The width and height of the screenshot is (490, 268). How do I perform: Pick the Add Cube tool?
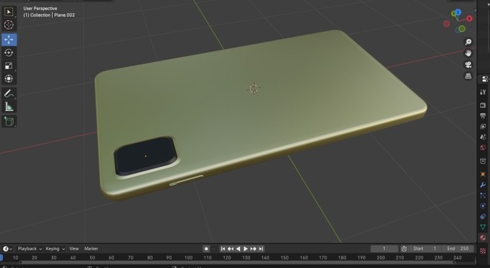[x=9, y=122]
